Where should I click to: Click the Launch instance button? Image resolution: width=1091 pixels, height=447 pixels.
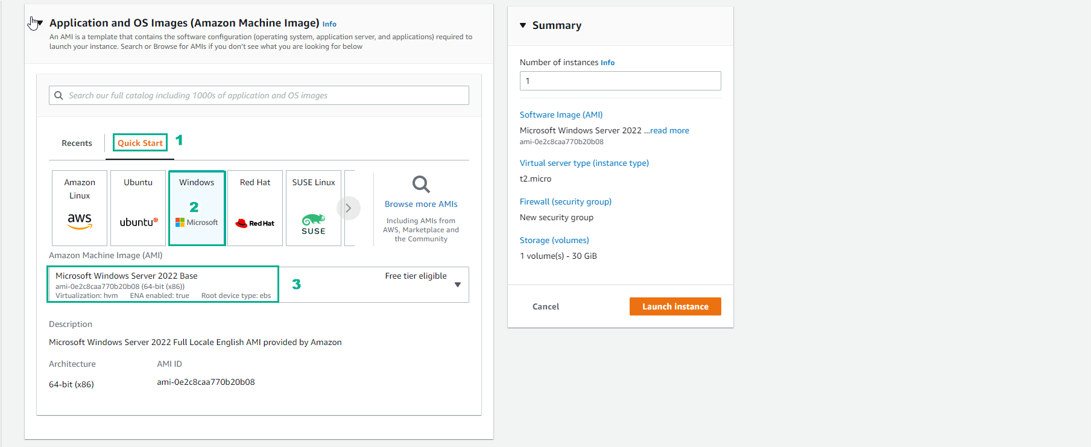(675, 306)
